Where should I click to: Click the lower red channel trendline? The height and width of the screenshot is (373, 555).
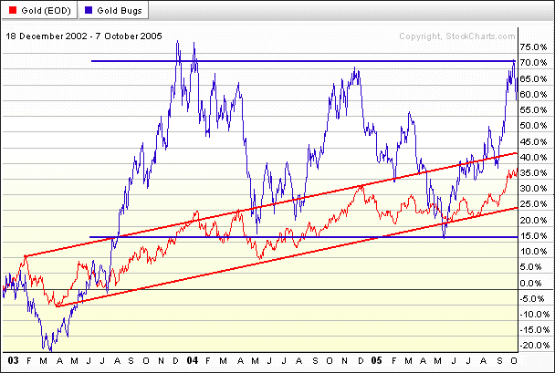287,257
